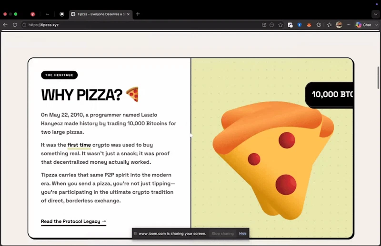Open the white square extension icon
The width and height of the screenshot is (381, 246).
pos(290,25)
